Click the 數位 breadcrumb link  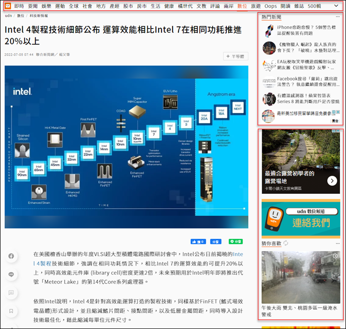(x=21, y=16)
